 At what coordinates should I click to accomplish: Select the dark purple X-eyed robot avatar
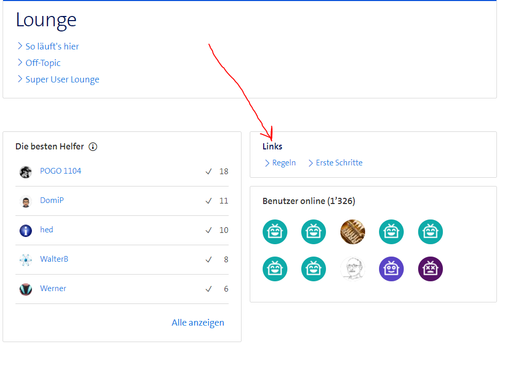pyautogui.click(x=431, y=269)
